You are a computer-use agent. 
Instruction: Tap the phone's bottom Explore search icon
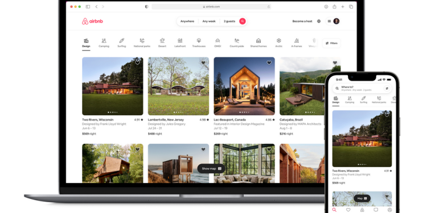coord(334,210)
